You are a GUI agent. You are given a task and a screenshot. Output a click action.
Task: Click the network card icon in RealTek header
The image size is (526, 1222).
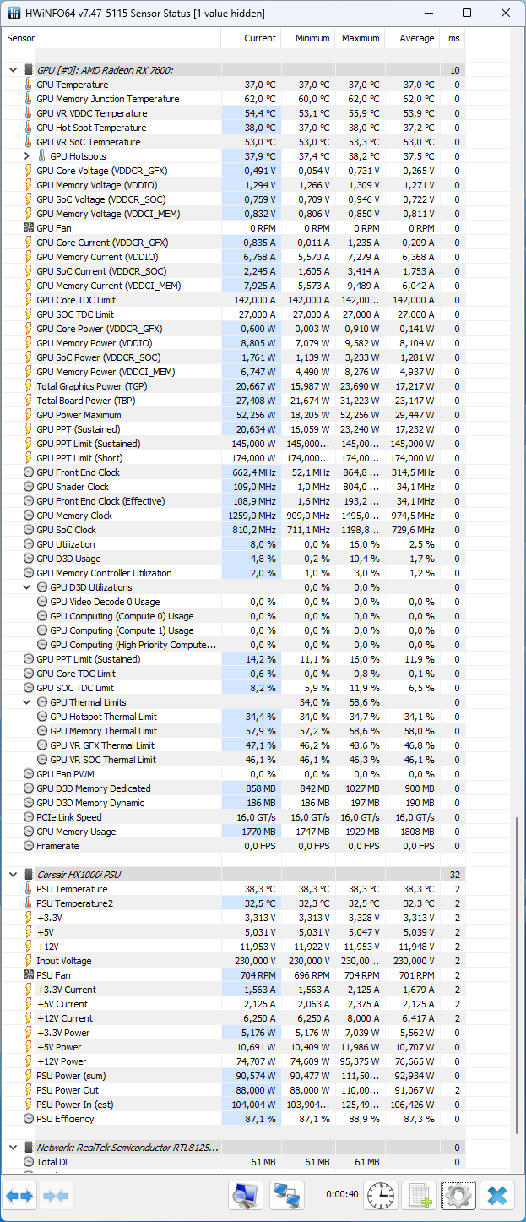tap(28, 1148)
